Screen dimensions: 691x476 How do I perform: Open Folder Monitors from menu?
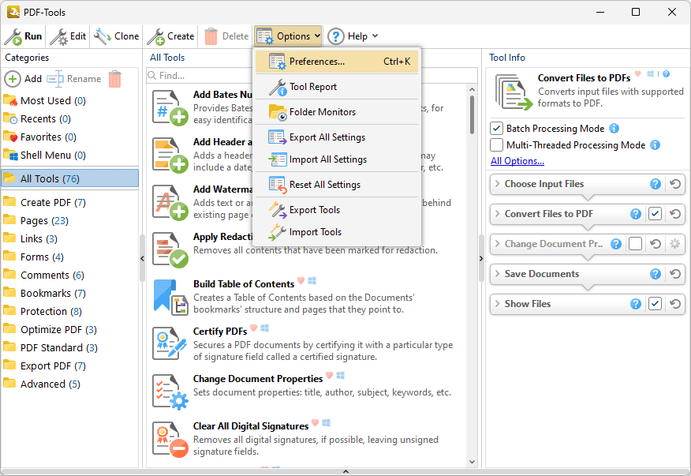pyautogui.click(x=337, y=112)
